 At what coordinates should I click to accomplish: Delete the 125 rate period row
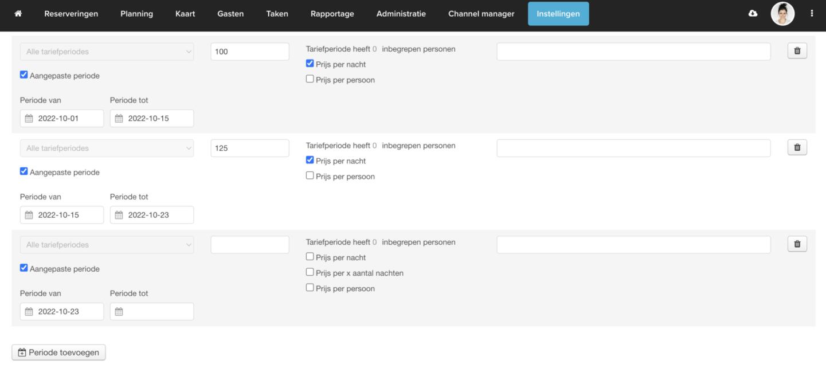[x=797, y=148]
